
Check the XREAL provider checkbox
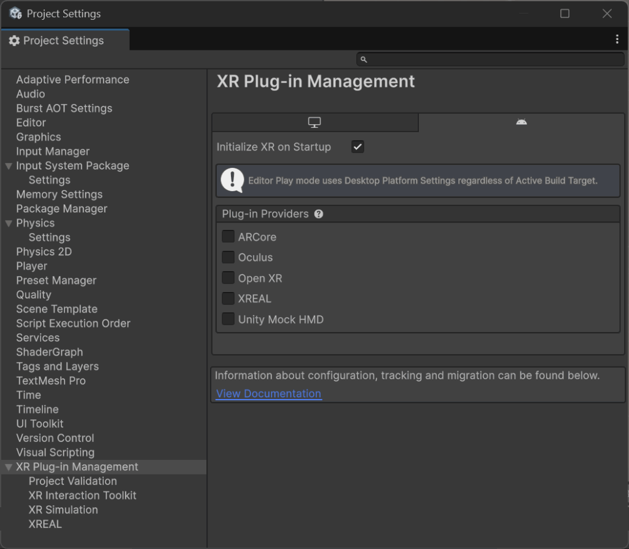229,298
